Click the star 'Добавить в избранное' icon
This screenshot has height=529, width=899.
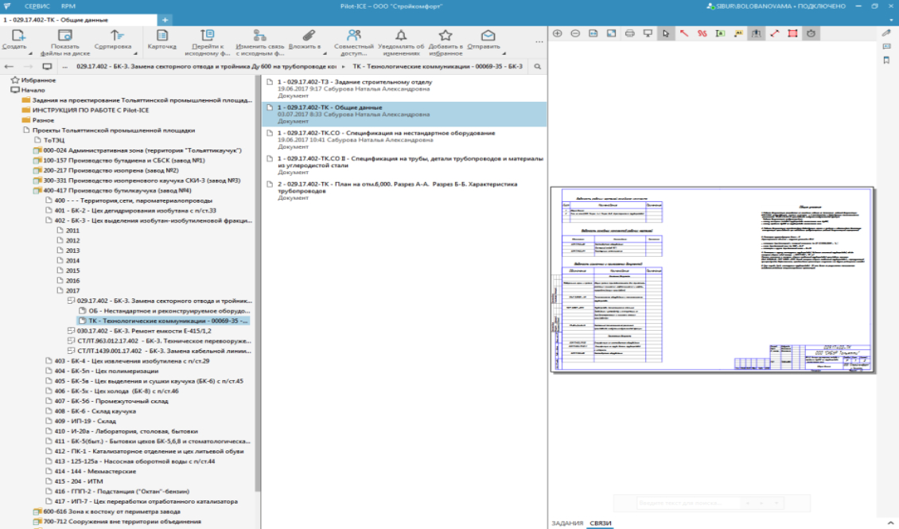point(446,35)
